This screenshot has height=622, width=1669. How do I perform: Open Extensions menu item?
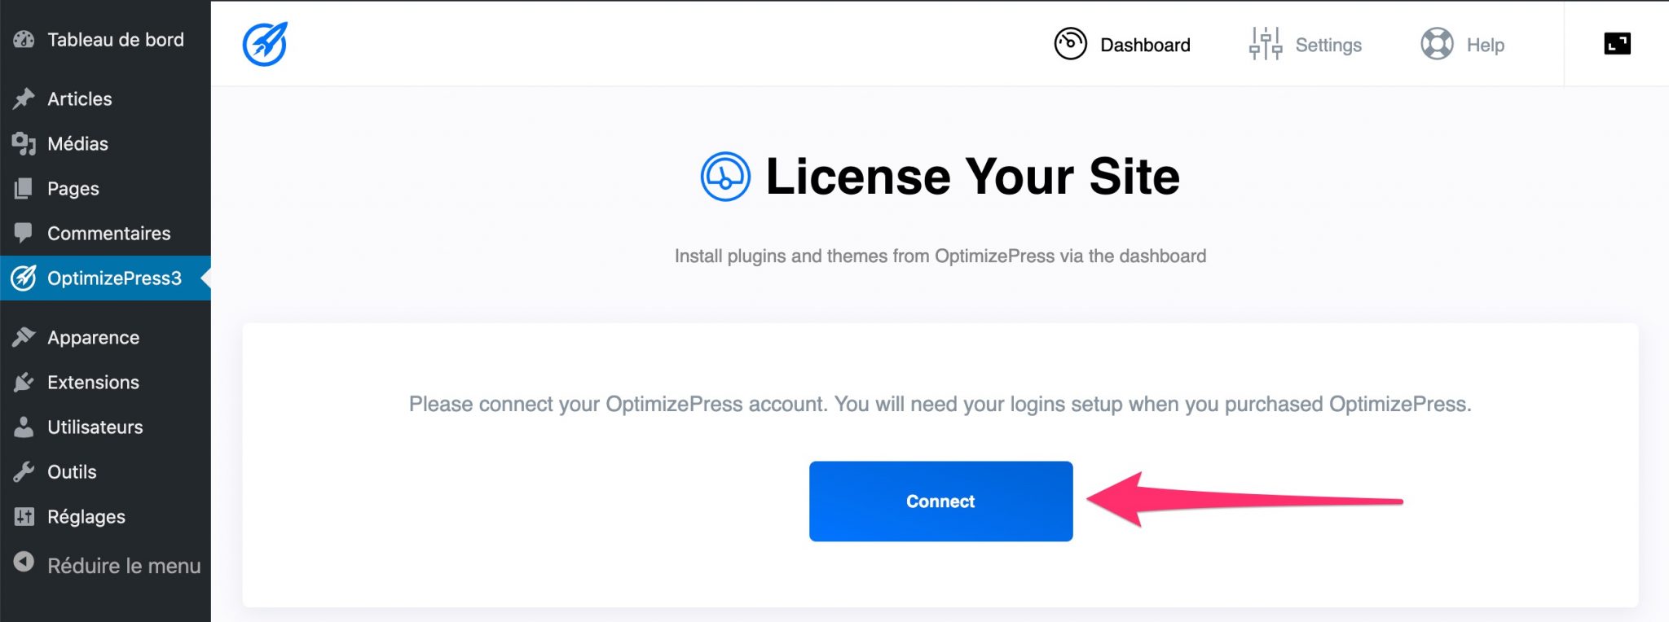(105, 382)
